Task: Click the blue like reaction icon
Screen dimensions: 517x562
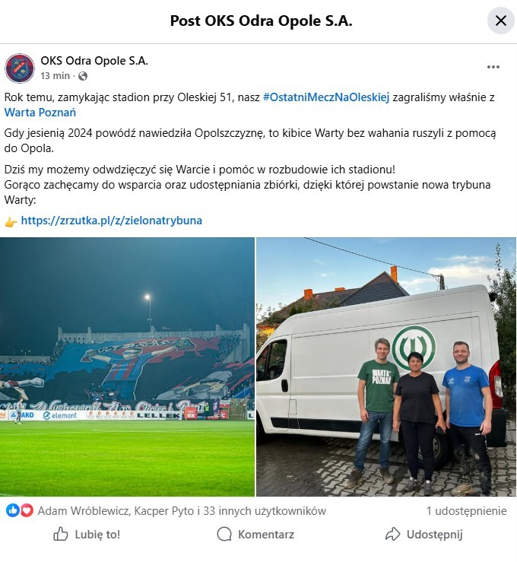Action: pos(12,510)
